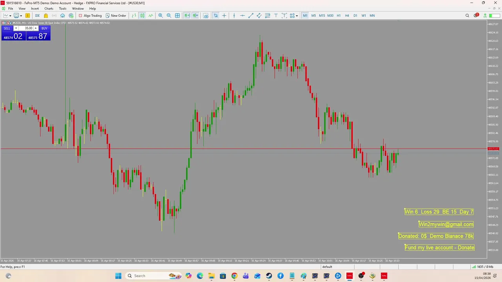
Task: Increase trade volume with the right arrow
Action: tap(36, 28)
